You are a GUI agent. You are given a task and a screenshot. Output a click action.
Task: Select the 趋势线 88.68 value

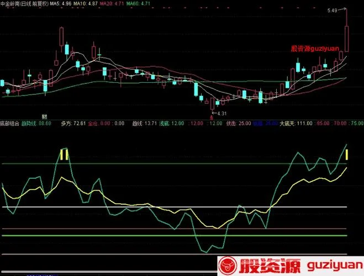(x=36, y=124)
